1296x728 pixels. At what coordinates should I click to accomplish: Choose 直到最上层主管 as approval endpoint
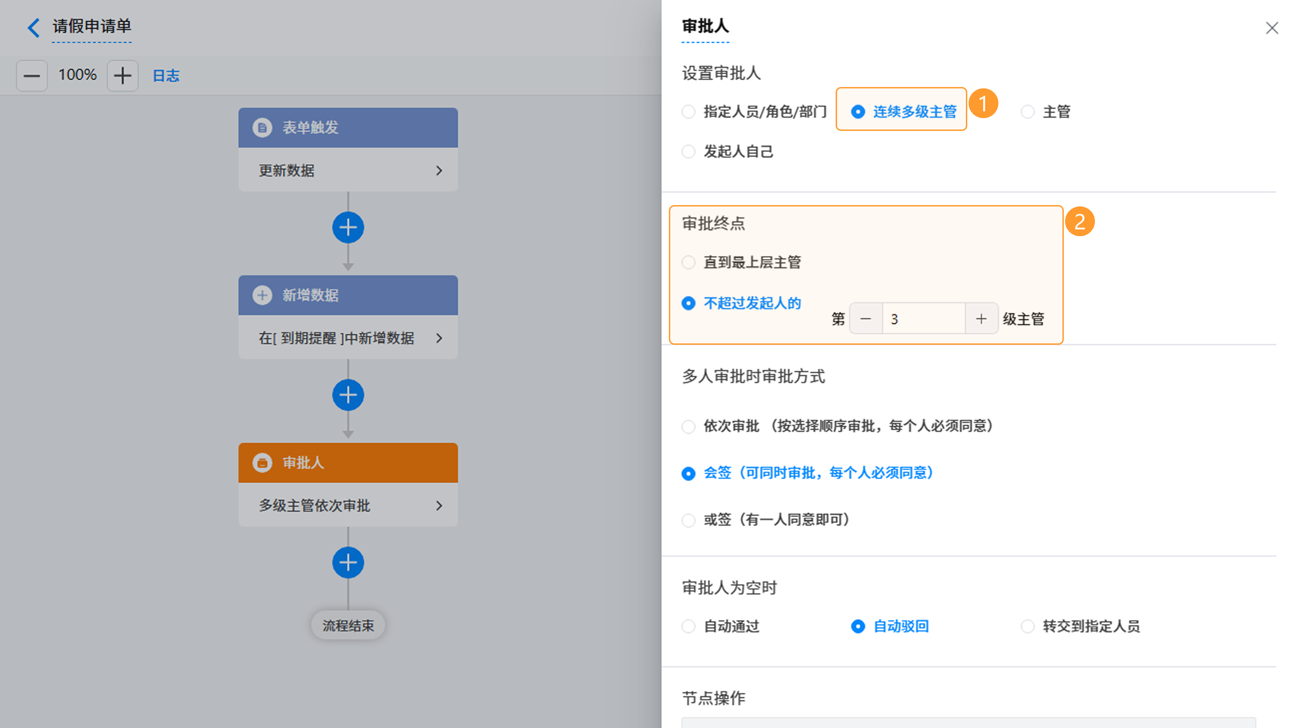[x=741, y=262]
